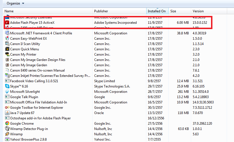Click the Facebook Video Calling icon

(7, 81)
